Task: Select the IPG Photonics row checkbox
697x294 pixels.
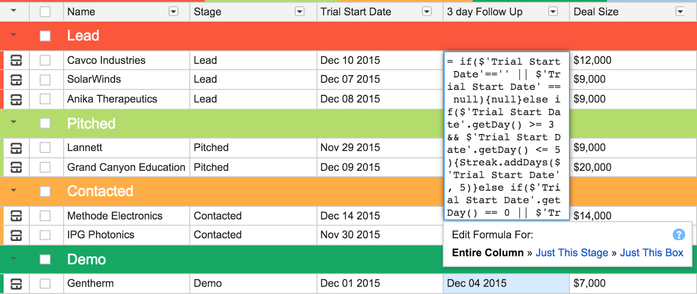Action: tap(45, 235)
